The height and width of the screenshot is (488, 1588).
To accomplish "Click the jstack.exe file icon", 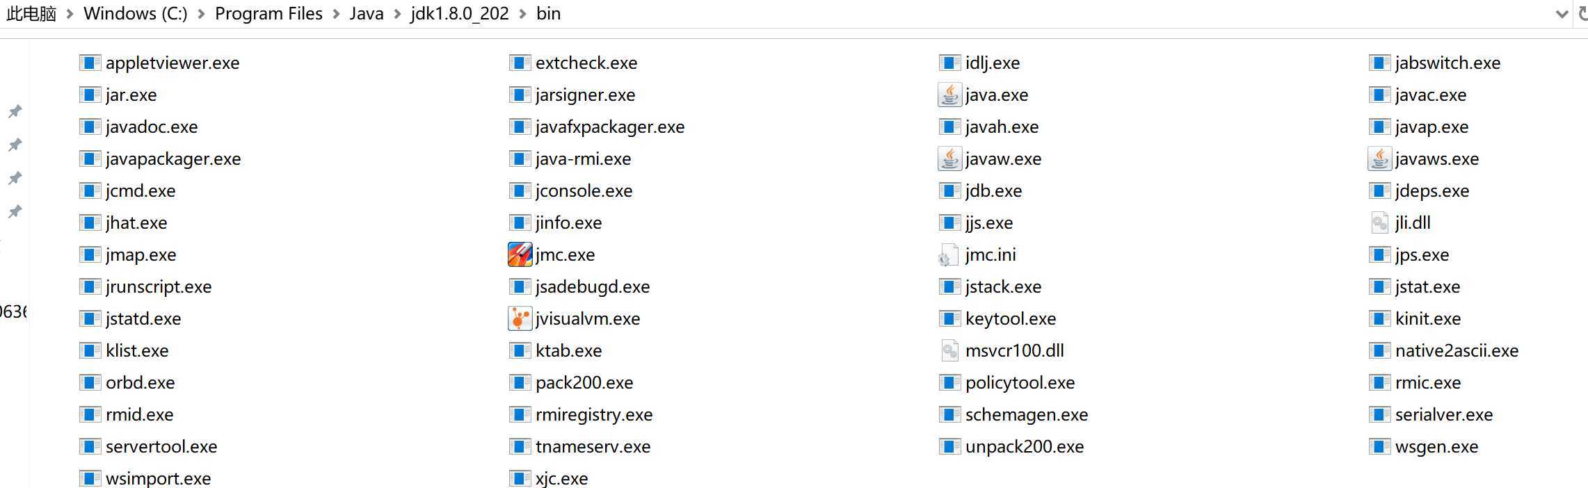I will point(949,286).
